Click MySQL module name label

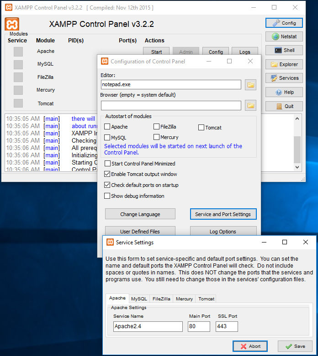pos(45,64)
